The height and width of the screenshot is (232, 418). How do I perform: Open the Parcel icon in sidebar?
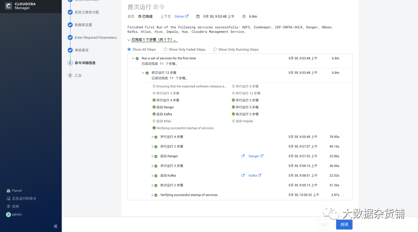(x=8, y=191)
